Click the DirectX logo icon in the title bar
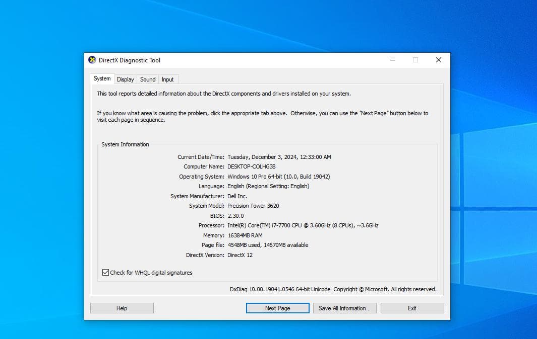The height and width of the screenshot is (339, 537). click(x=92, y=60)
